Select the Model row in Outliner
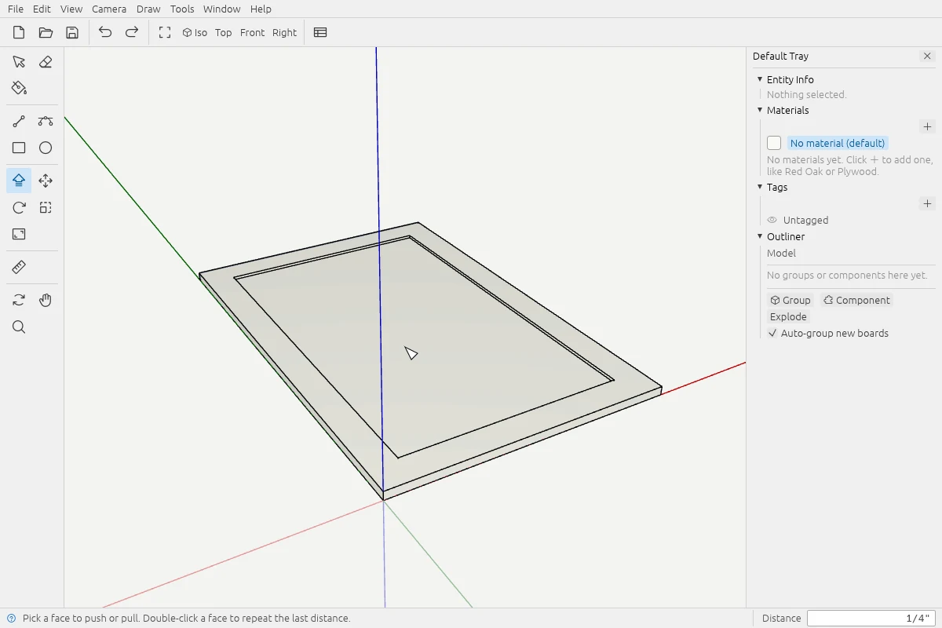 (x=851, y=253)
